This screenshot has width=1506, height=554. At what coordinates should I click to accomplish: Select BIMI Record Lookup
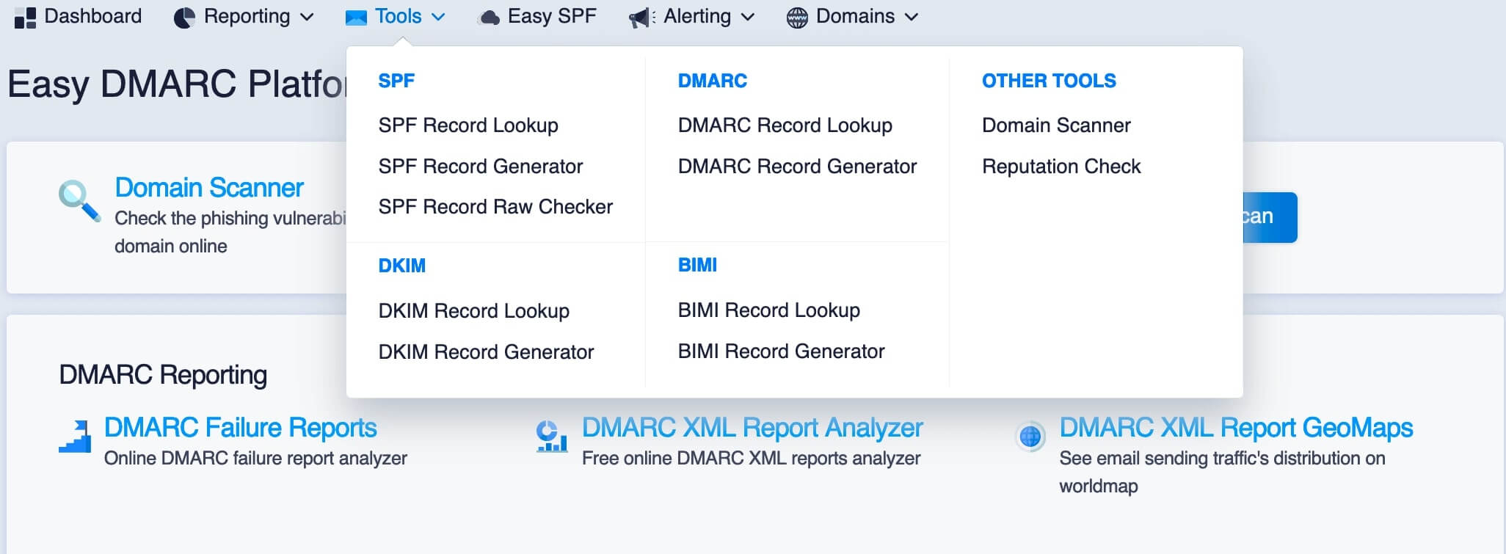pyautogui.click(x=769, y=310)
